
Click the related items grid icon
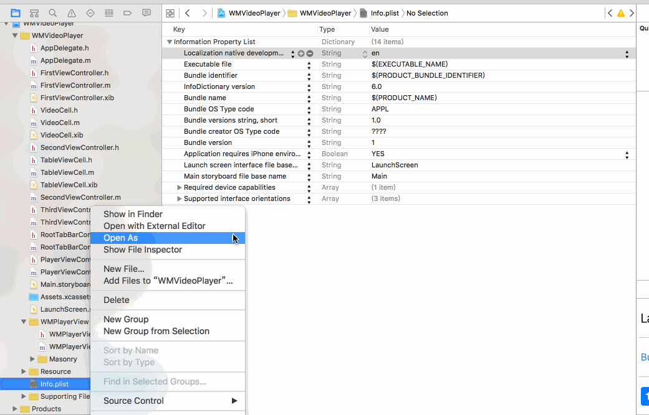(x=170, y=13)
